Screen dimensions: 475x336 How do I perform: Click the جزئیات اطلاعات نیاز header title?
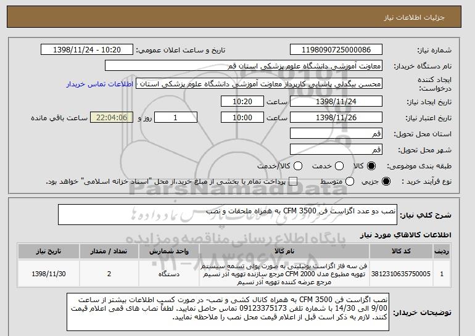[414, 17]
